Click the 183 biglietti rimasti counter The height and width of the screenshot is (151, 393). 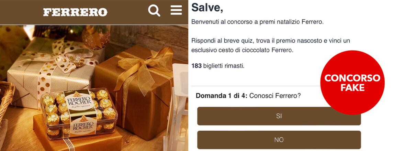coord(217,66)
